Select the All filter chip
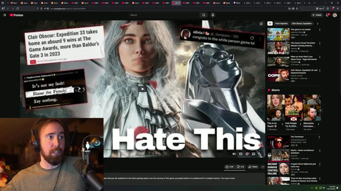This screenshot has width=341, height=191. [270, 24]
